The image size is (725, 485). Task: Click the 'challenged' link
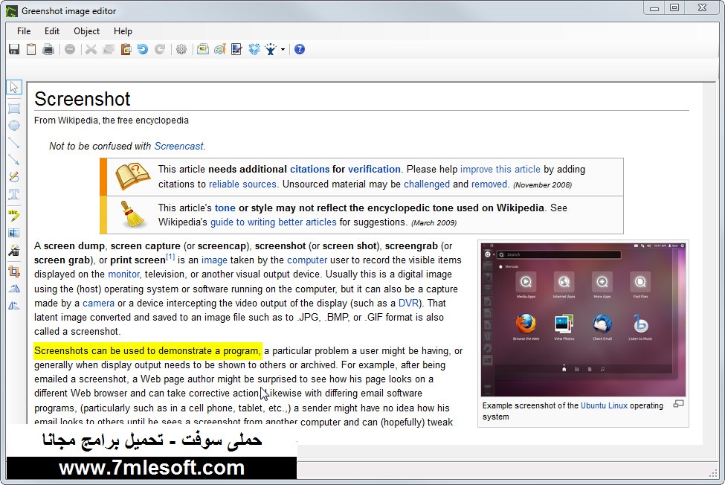click(427, 184)
